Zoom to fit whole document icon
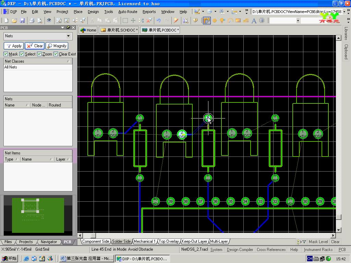This screenshot has width=351, height=263. (59, 21)
